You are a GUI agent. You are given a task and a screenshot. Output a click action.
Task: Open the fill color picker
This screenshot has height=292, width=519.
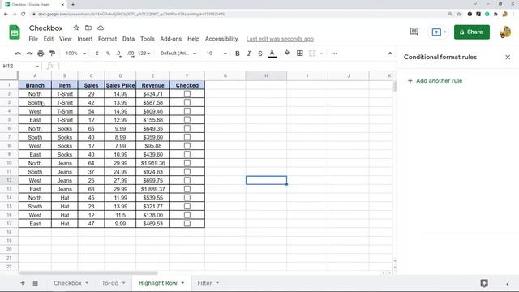pos(287,53)
